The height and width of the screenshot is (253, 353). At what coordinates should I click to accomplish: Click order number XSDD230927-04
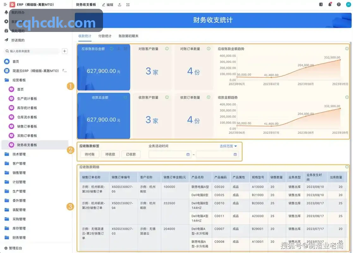[x=122, y=206]
